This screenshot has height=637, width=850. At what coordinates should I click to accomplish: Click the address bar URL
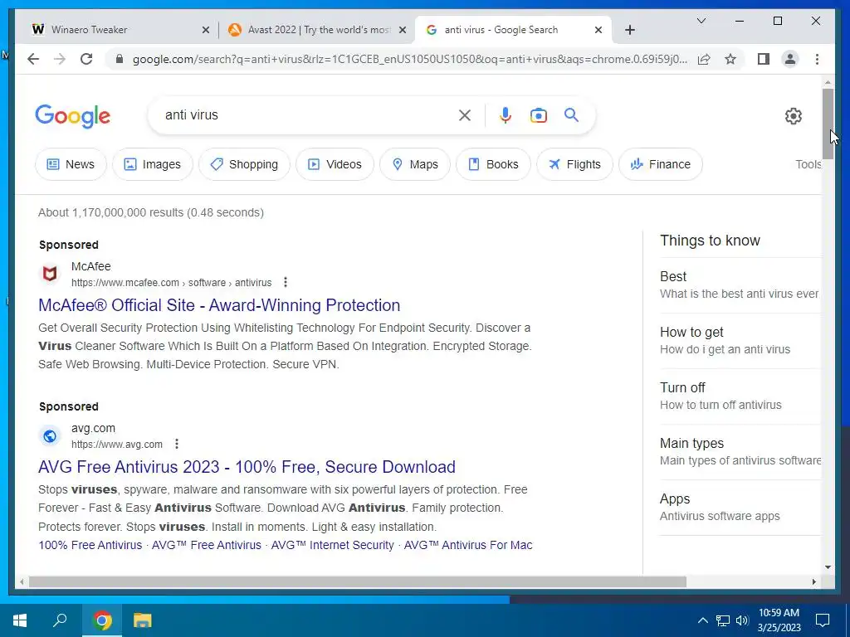[x=409, y=59]
